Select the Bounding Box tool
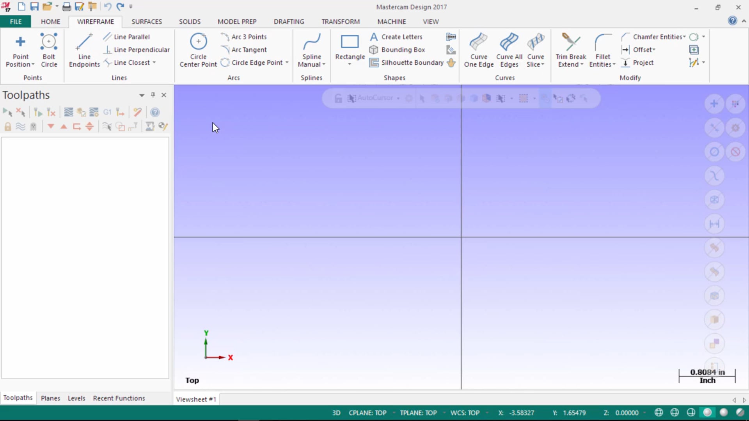The width and height of the screenshot is (749, 421). pos(403,50)
